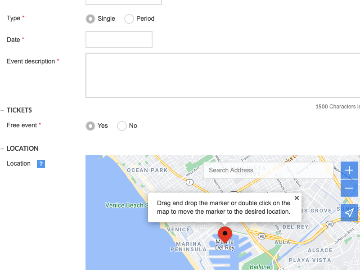360x270 pixels.
Task: Click the Event description label
Action: click(x=31, y=61)
